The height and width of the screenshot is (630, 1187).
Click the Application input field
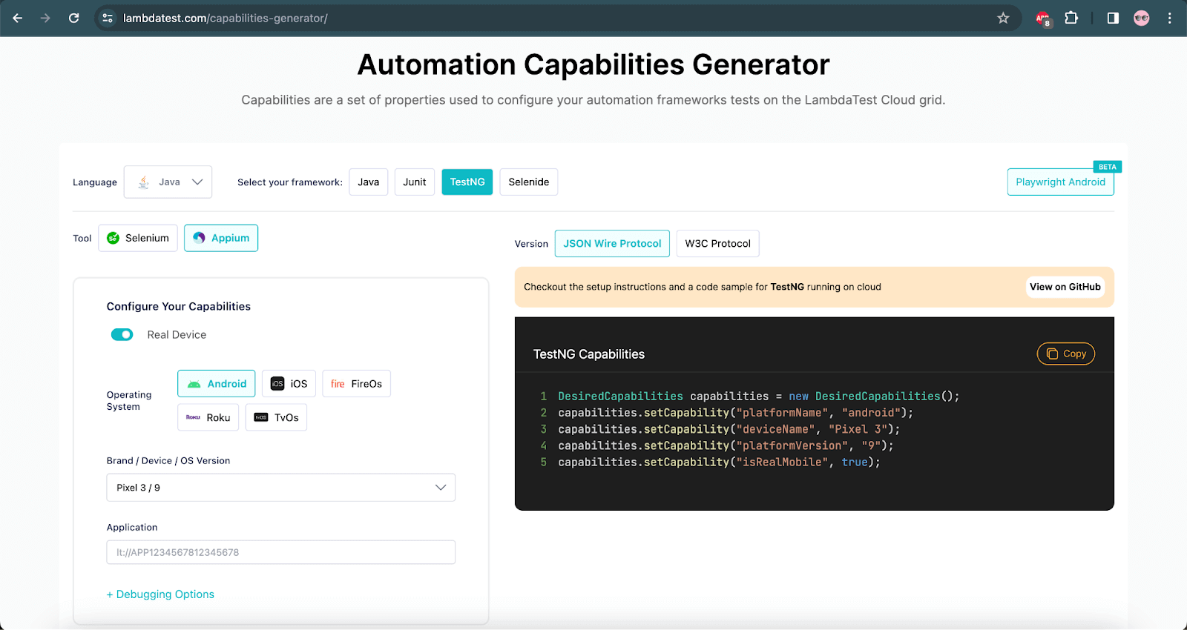pyautogui.click(x=280, y=552)
